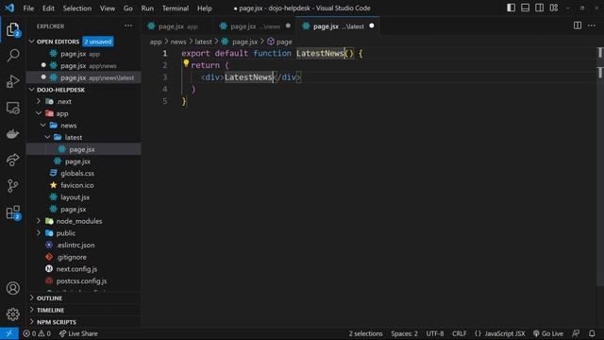Open the Explorer view in activity bar
This screenshot has height=340, width=604.
[x=12, y=29]
